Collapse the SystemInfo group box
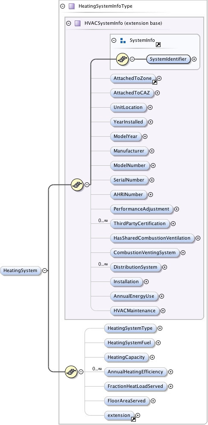 pyautogui.click(x=114, y=41)
